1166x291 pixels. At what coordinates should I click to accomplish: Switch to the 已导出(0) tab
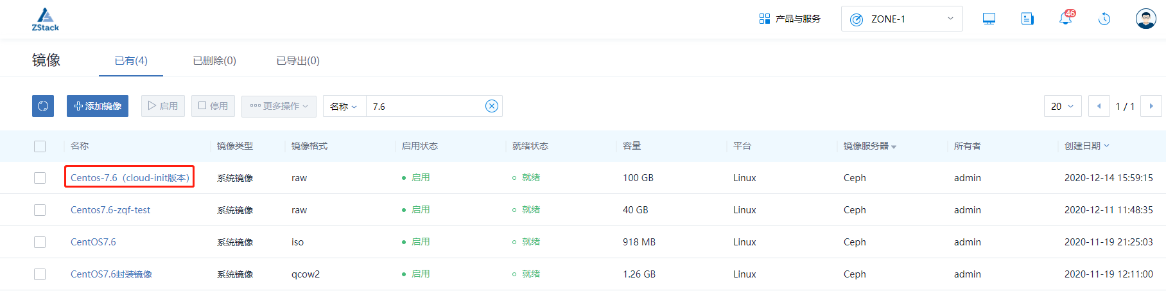pos(298,60)
